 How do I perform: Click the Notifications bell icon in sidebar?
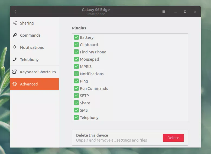[x=15, y=47]
